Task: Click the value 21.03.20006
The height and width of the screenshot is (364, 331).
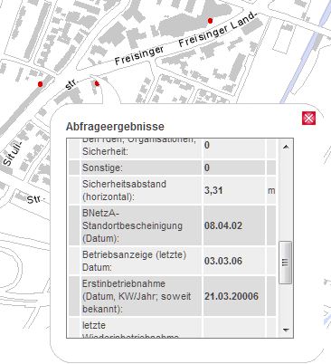Action: point(232,296)
